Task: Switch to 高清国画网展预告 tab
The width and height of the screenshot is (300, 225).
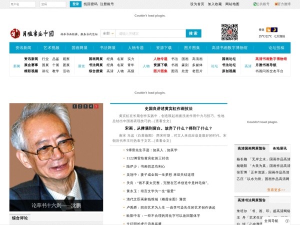Action: point(251,148)
